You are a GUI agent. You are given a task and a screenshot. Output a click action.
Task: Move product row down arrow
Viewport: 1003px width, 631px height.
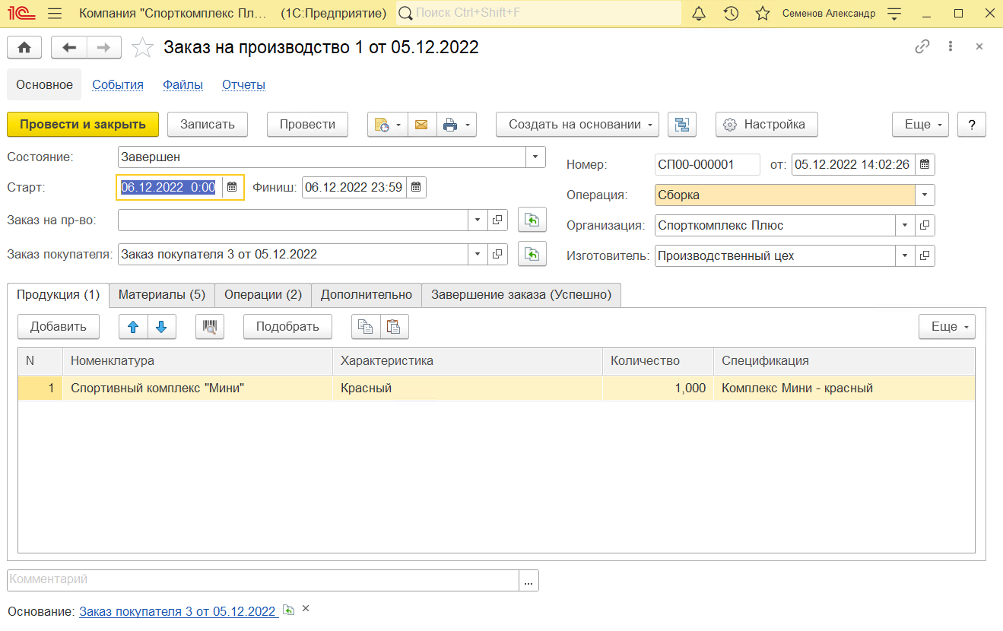162,327
